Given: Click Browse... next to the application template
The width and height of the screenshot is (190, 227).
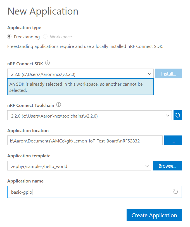Looking at the screenshot, I should click(x=167, y=166).
